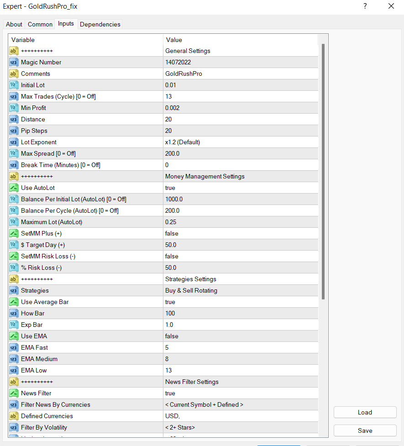
Task: Click the double-type icon beside Min Profit
Action: click(14, 108)
